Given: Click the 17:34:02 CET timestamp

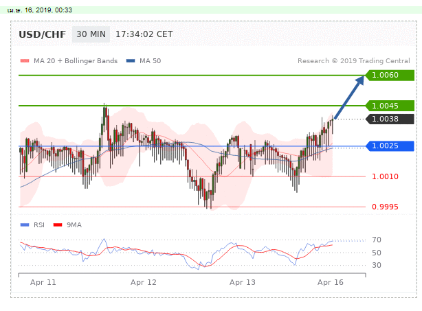Looking at the screenshot, I should [144, 34].
